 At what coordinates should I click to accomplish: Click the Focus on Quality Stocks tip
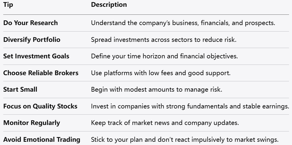(x=40, y=106)
